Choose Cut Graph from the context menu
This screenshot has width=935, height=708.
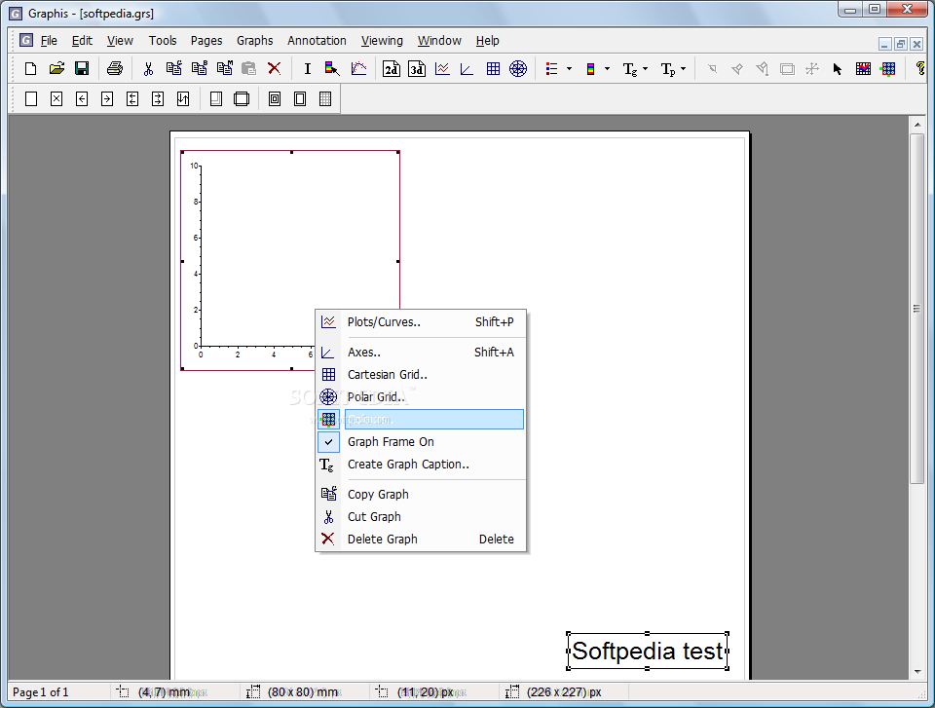coord(421,516)
